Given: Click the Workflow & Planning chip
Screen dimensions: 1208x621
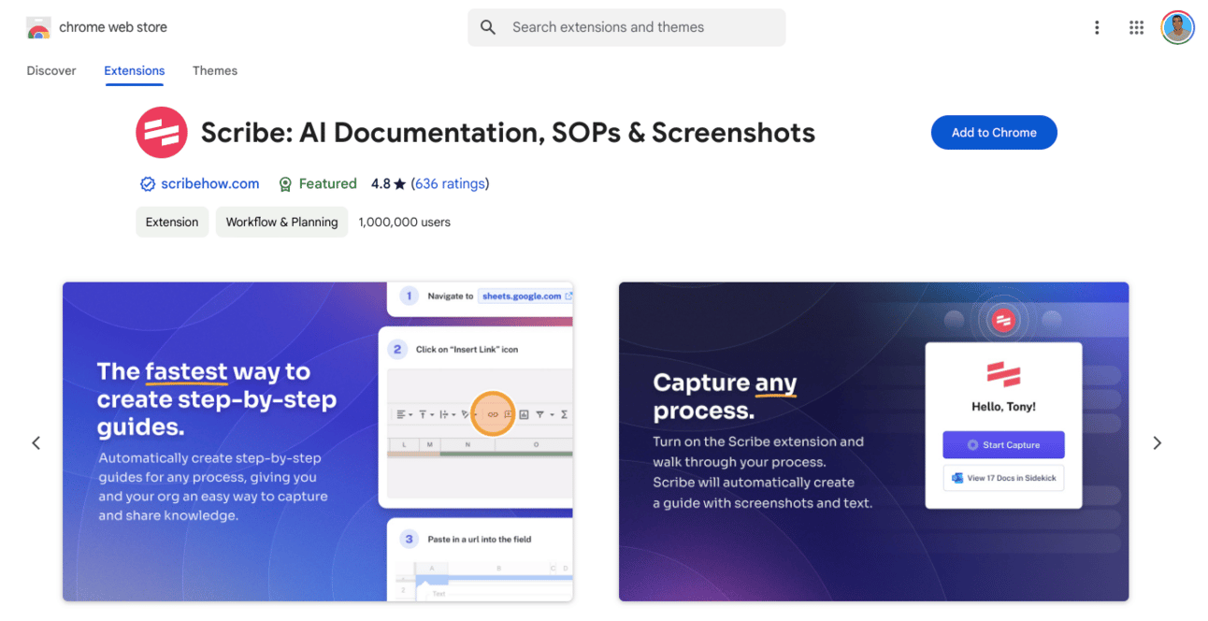Looking at the screenshot, I should pyautogui.click(x=281, y=223).
